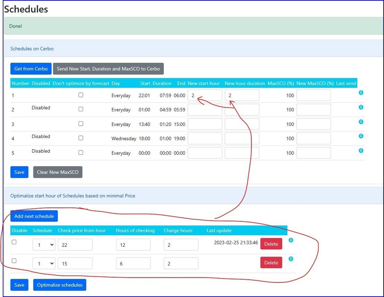Click info icon beside first Delete button
Screen dimensions: 384x297
[291, 240]
